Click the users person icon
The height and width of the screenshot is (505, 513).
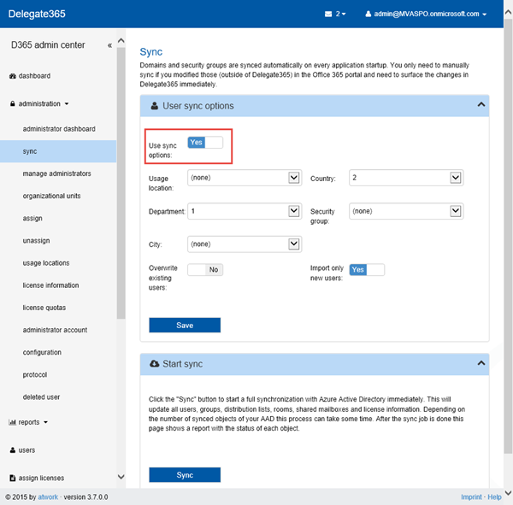(x=12, y=450)
